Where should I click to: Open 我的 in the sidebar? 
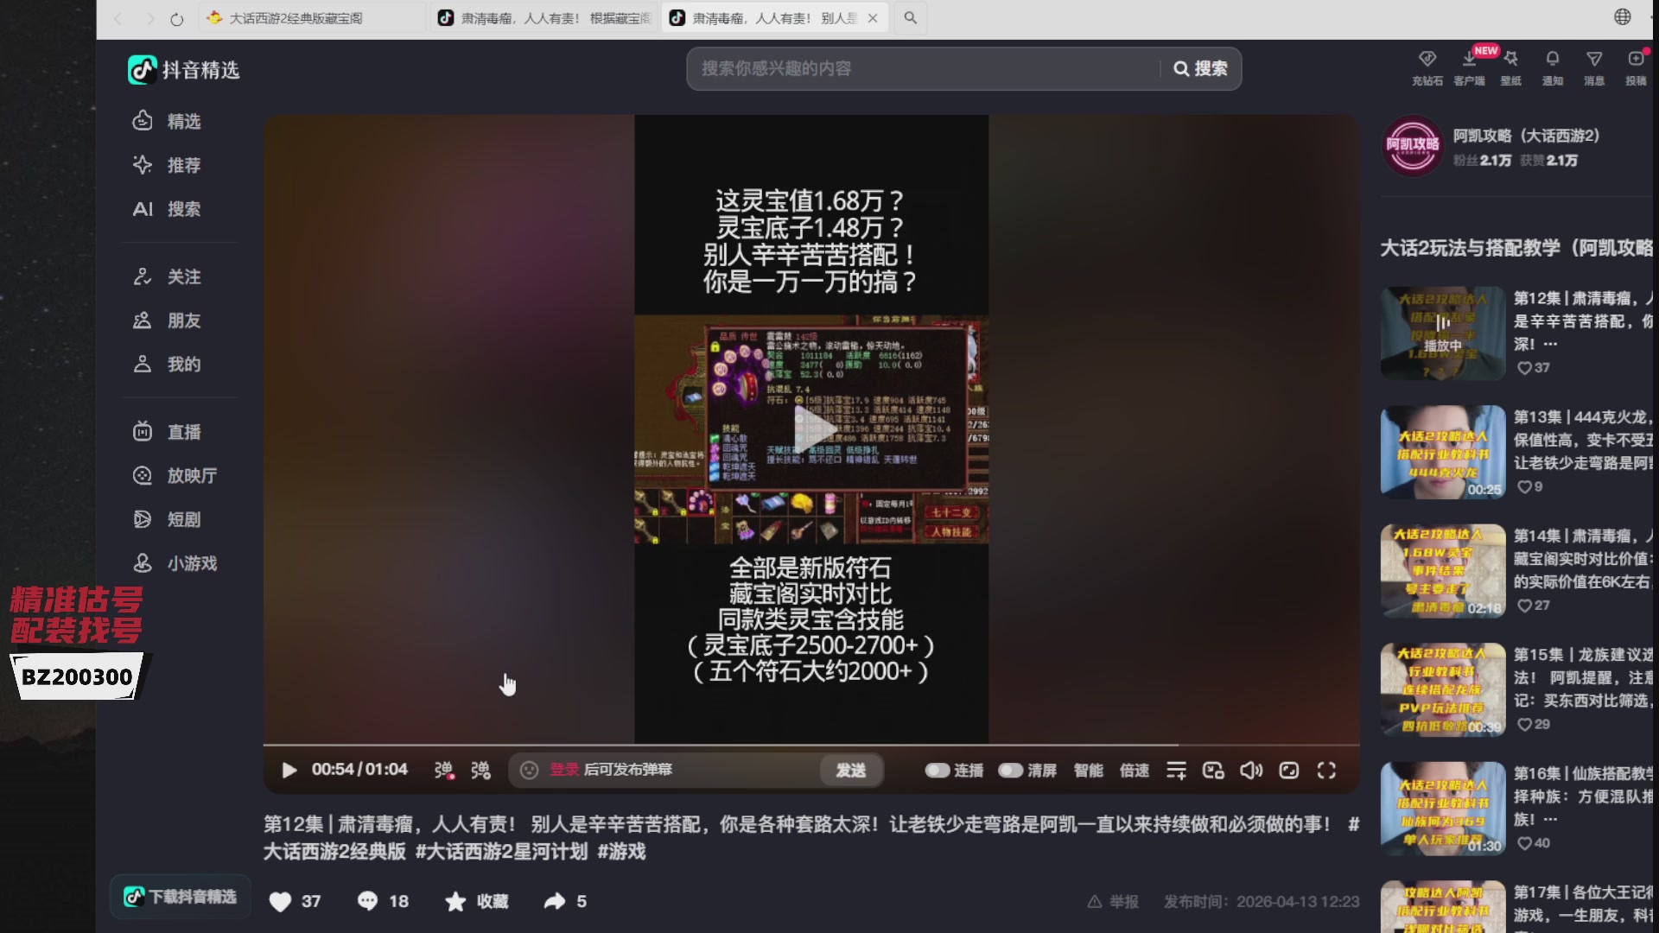click(167, 364)
